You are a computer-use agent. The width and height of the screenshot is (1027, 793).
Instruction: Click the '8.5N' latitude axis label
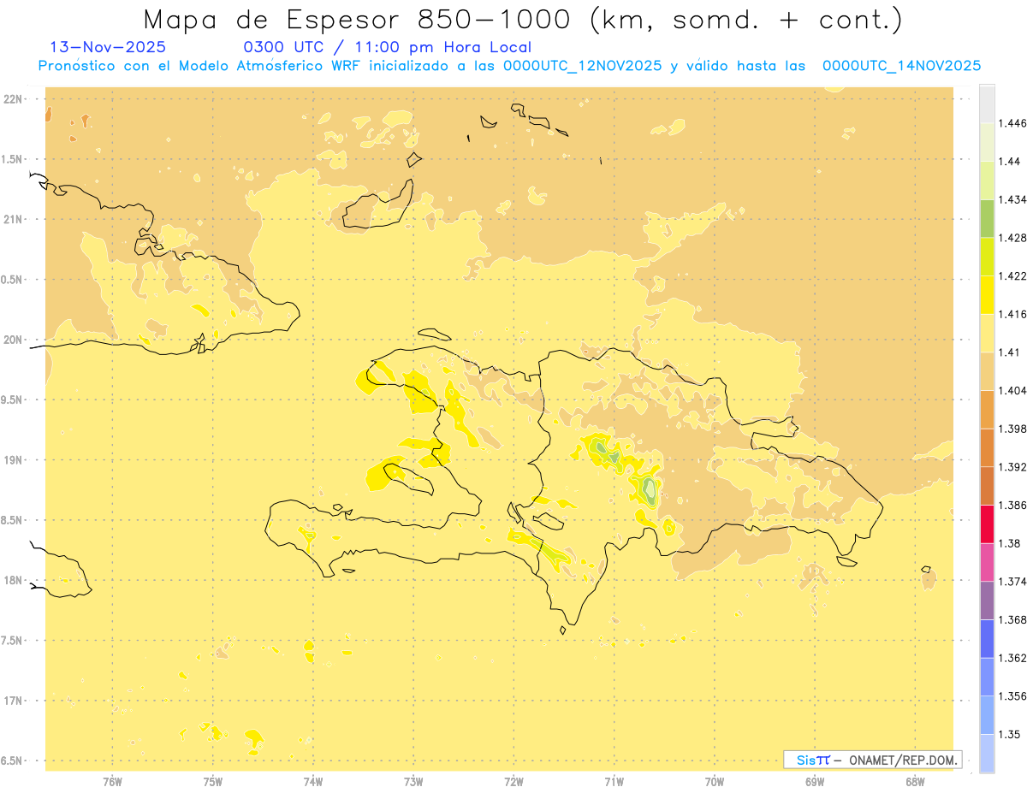[14, 520]
